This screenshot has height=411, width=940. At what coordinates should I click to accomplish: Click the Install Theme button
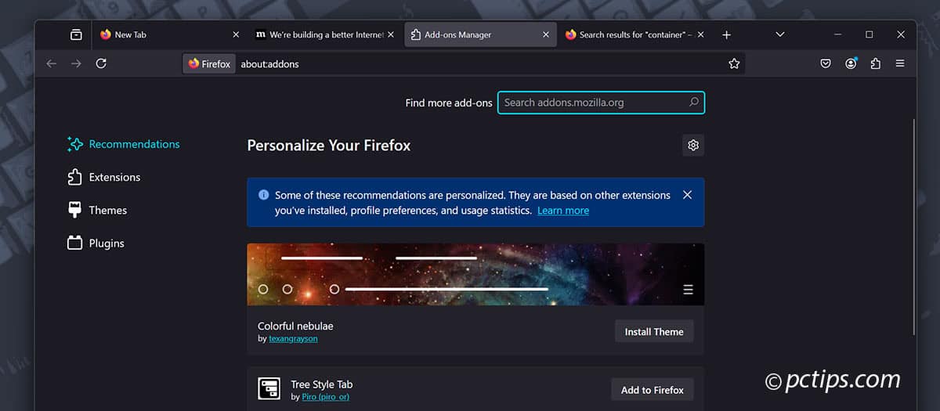(653, 332)
